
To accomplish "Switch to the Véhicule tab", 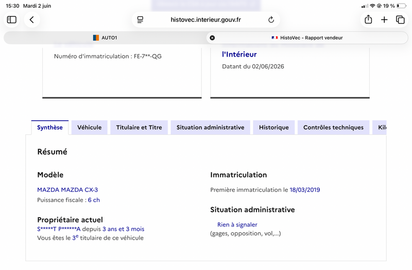I will tap(89, 128).
